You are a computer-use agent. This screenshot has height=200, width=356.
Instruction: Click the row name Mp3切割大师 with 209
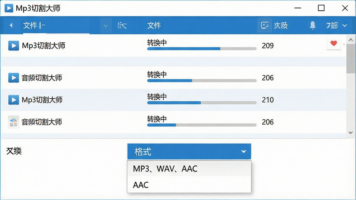(43, 46)
